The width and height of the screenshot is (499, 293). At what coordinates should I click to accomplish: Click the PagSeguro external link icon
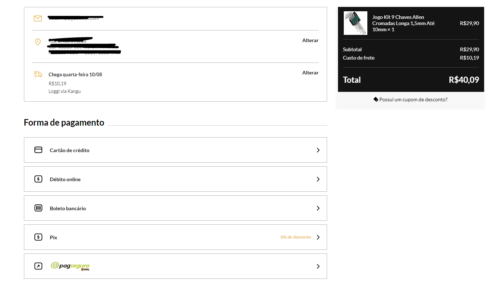point(38,266)
